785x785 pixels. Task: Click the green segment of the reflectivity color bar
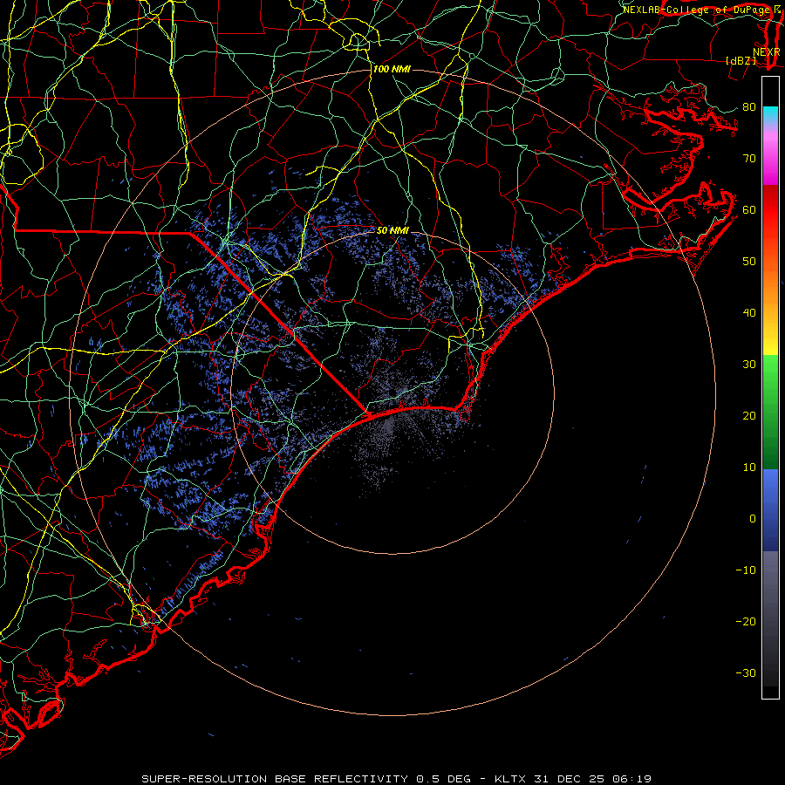coord(770,412)
